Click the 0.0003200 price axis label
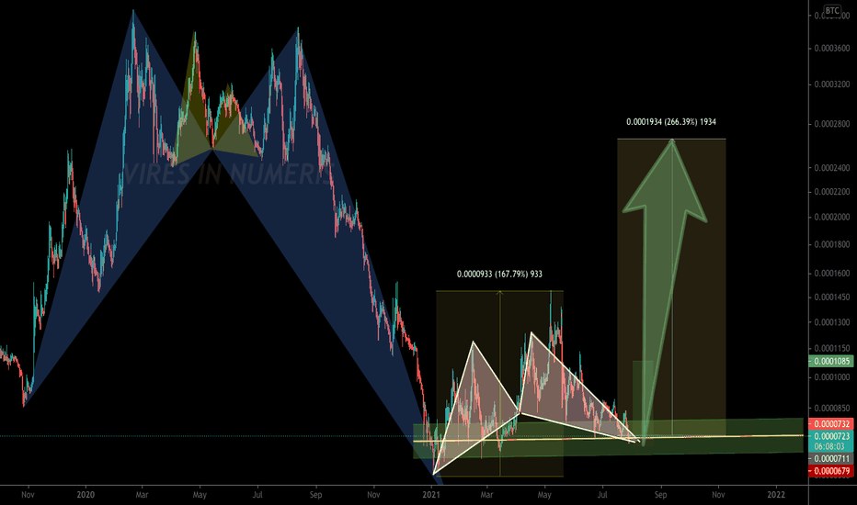Viewport: 857px width, 505px height. coord(832,84)
